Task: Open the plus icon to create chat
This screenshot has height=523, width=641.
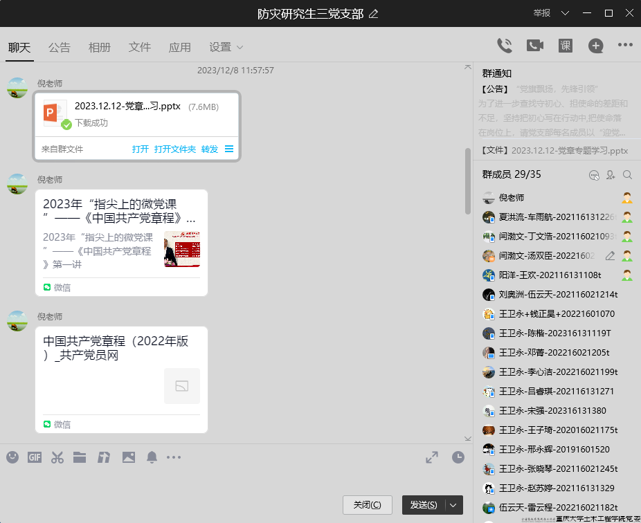Action: pyautogui.click(x=595, y=45)
